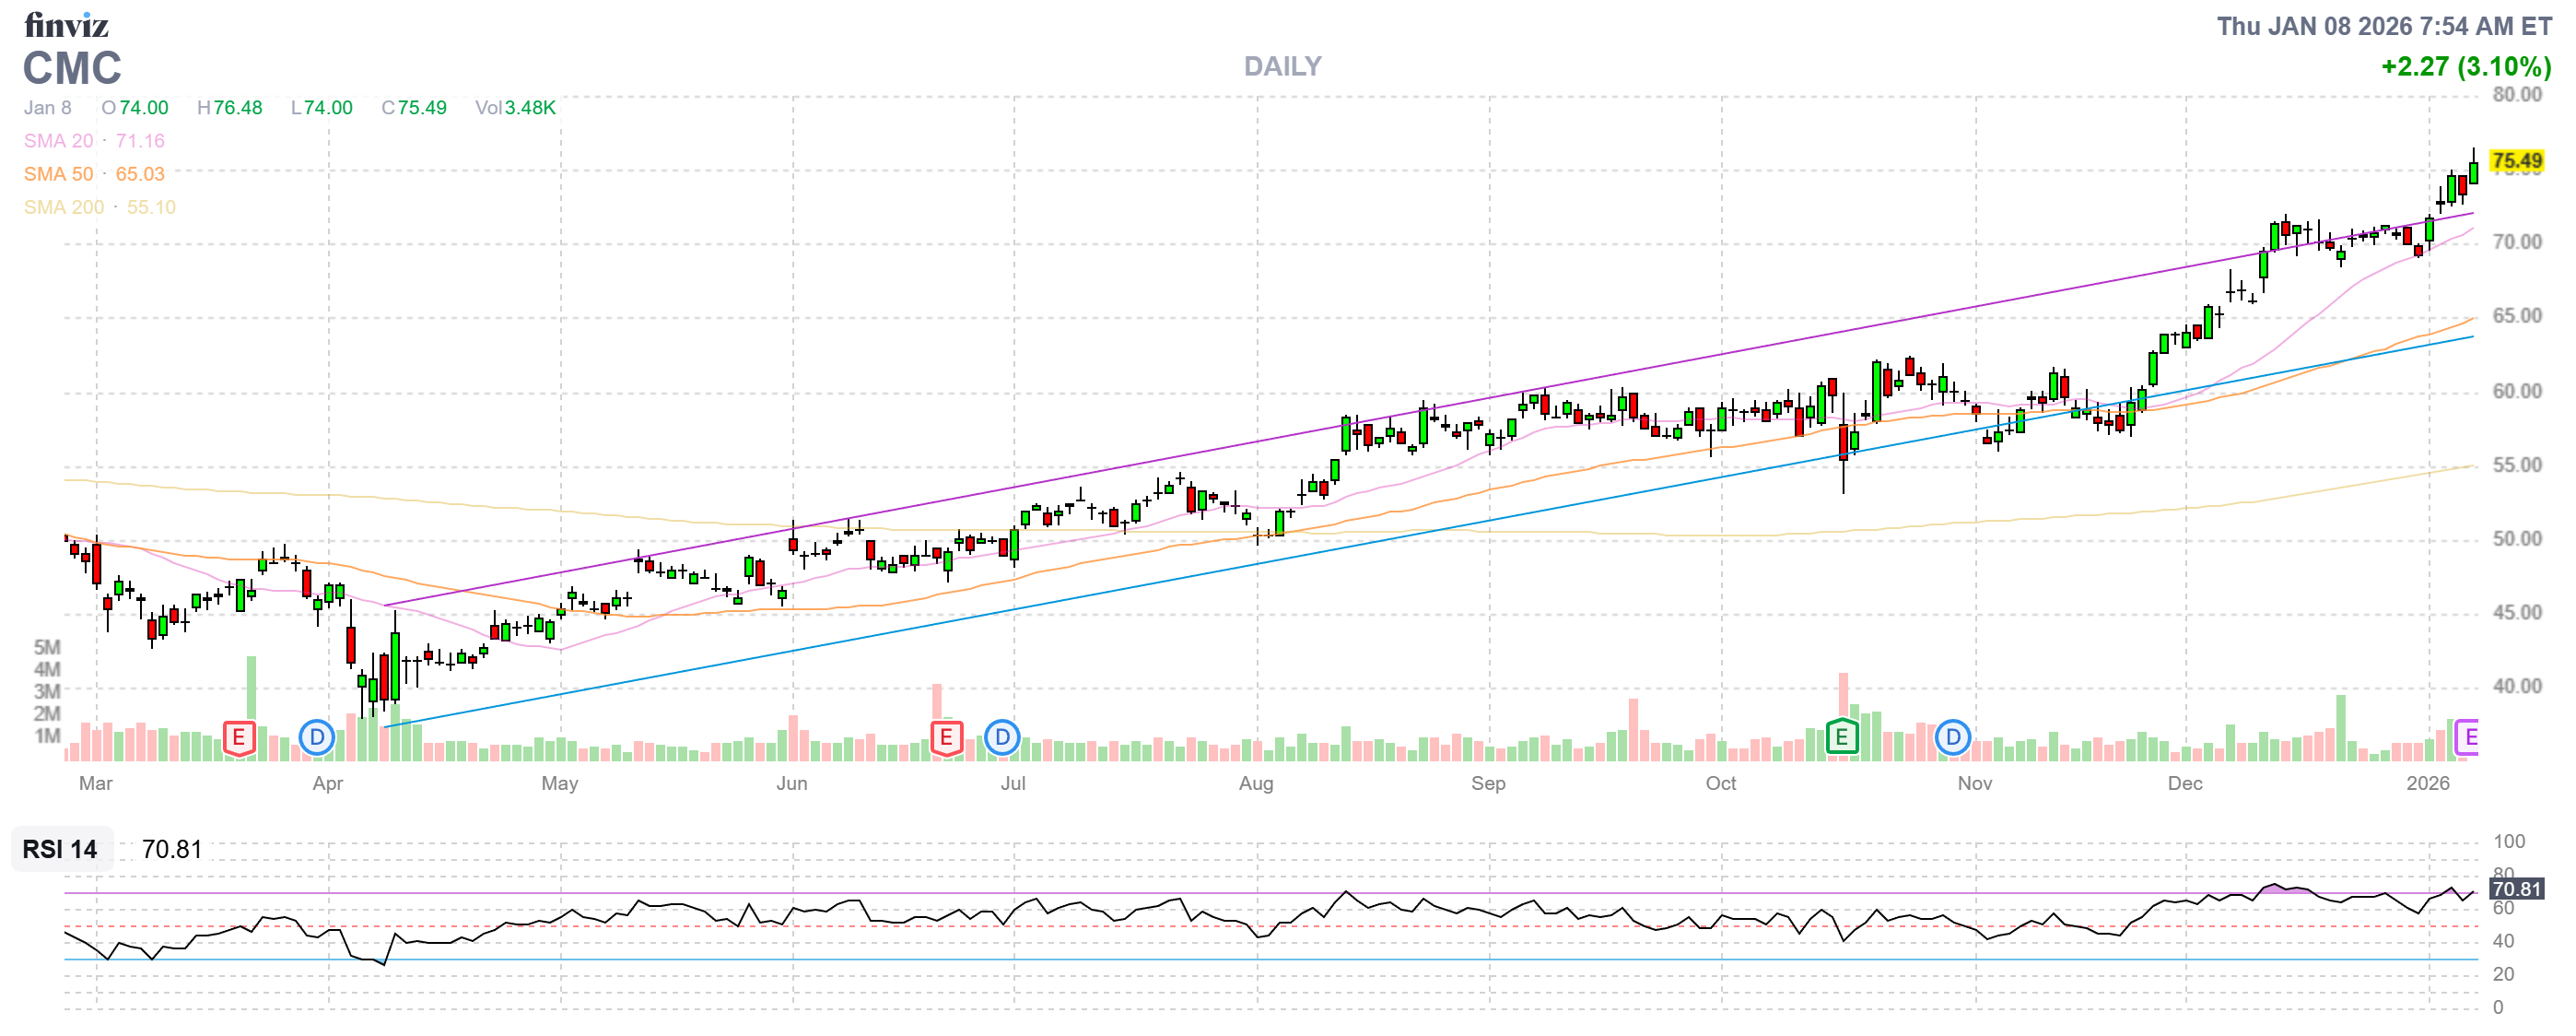Image resolution: width=2576 pixels, height=1036 pixels.
Task: Click the 2026 label on time axis
Action: coord(2427,784)
